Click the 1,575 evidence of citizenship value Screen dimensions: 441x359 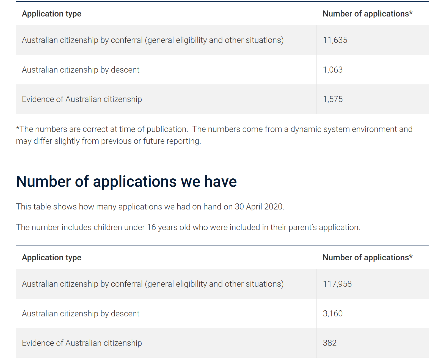(333, 99)
